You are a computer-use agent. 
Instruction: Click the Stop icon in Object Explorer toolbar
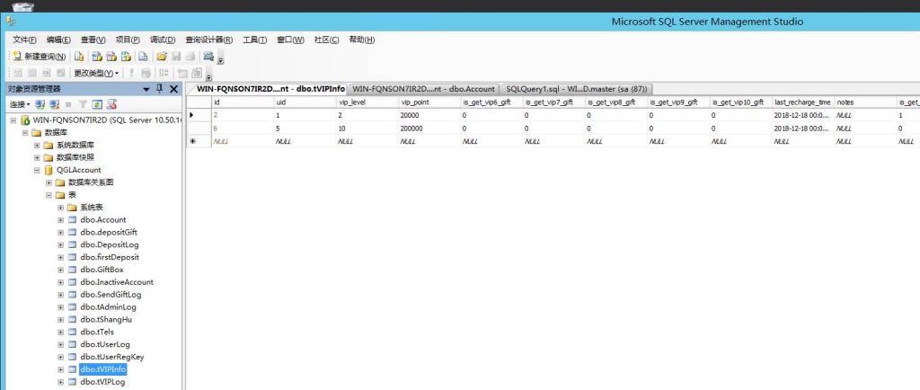[68, 104]
